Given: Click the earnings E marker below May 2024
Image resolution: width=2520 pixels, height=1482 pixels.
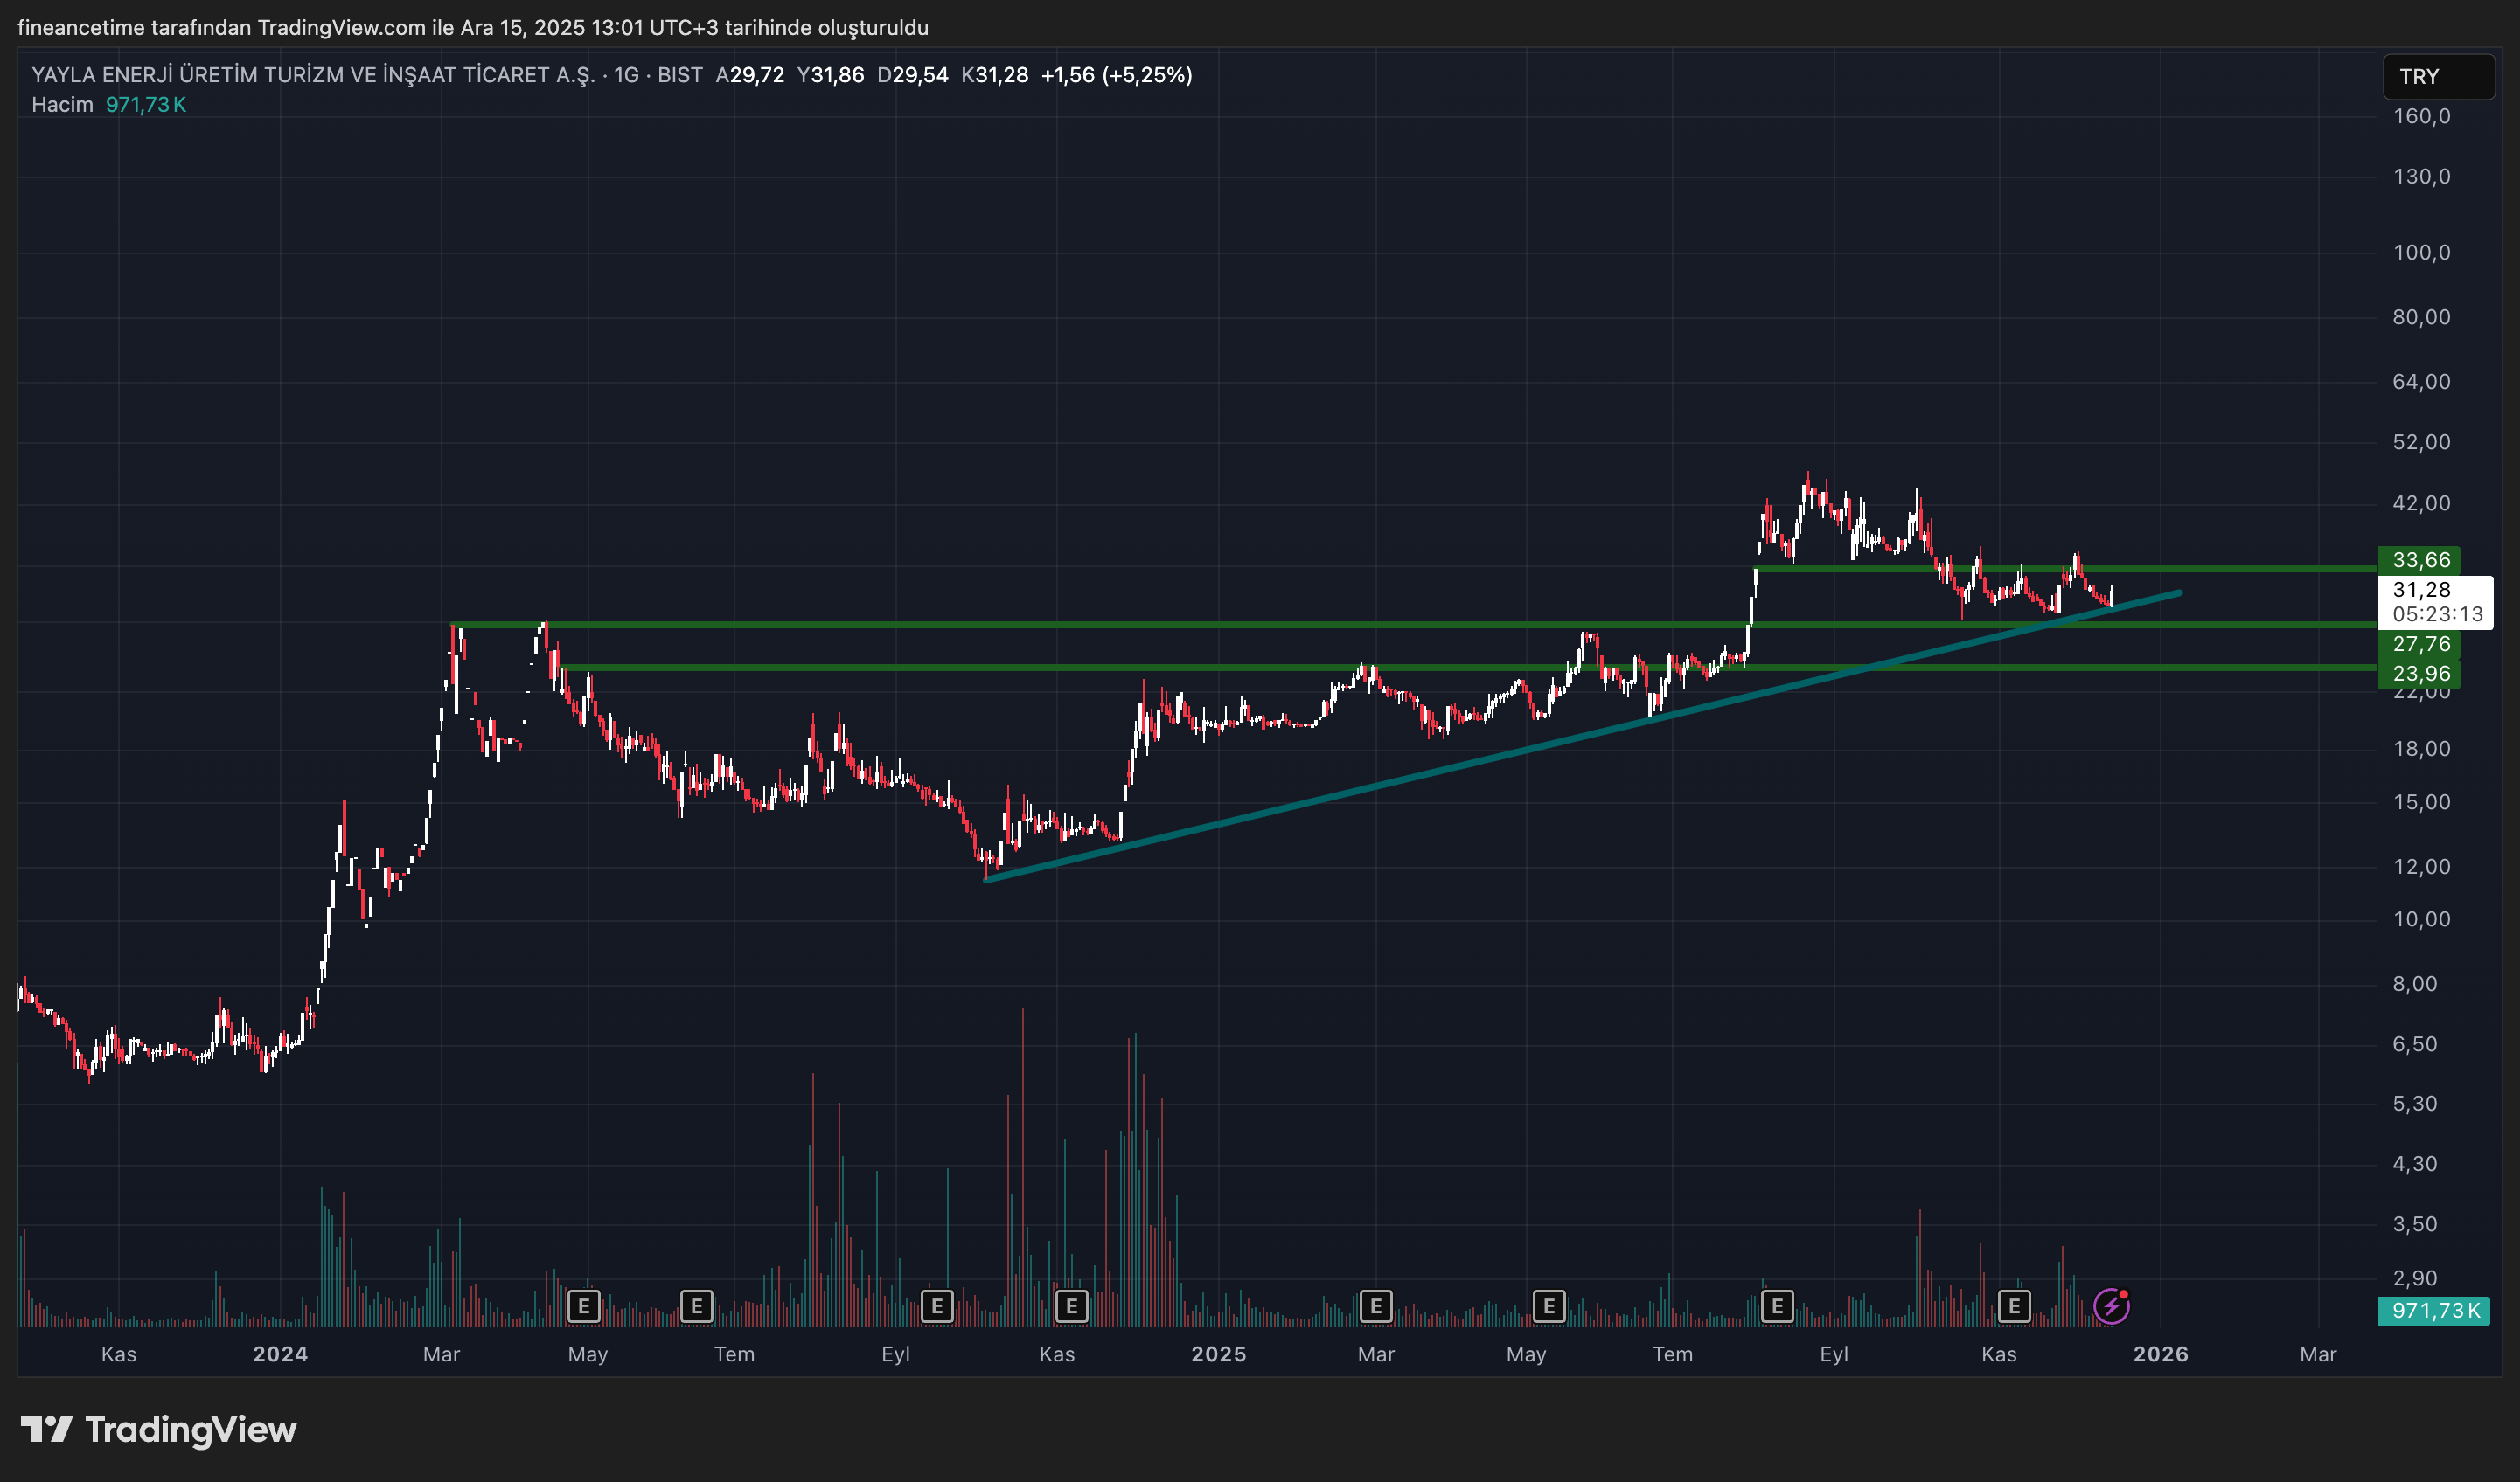Looking at the screenshot, I should pos(584,1306).
